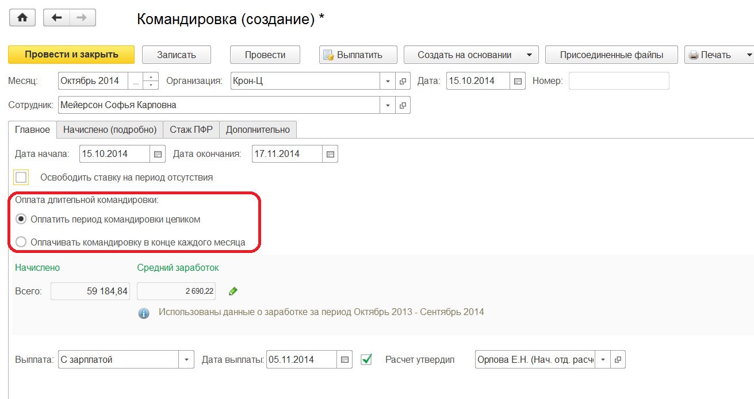754x399 pixels.
Task: Enable 'Освободить ставку на период отсутствия' checkbox
Action: coord(21,177)
